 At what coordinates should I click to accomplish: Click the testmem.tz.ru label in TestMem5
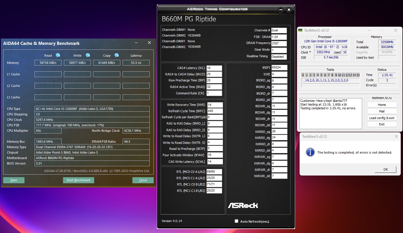382,98
